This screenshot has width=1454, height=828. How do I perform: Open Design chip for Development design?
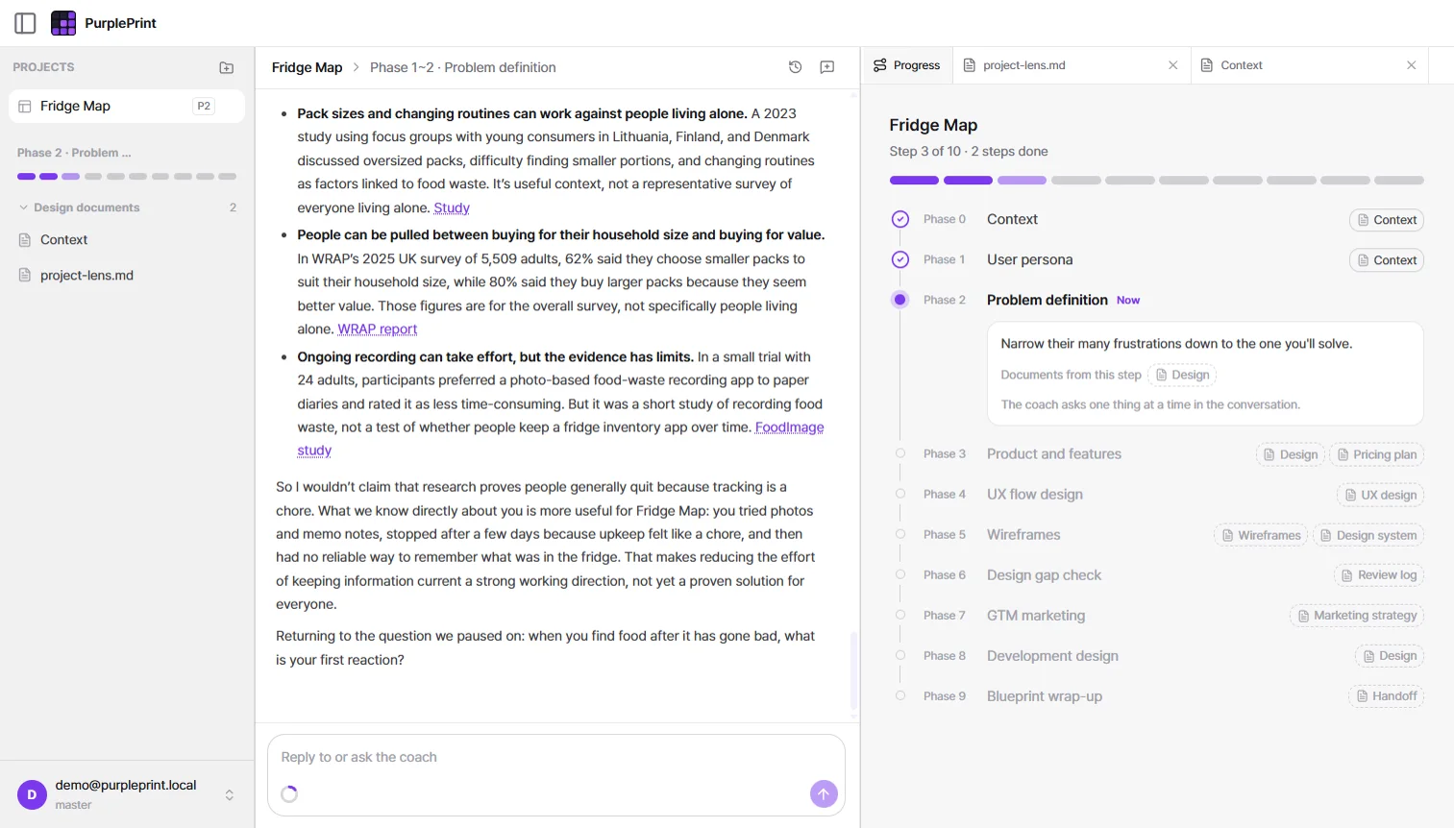tap(1389, 656)
